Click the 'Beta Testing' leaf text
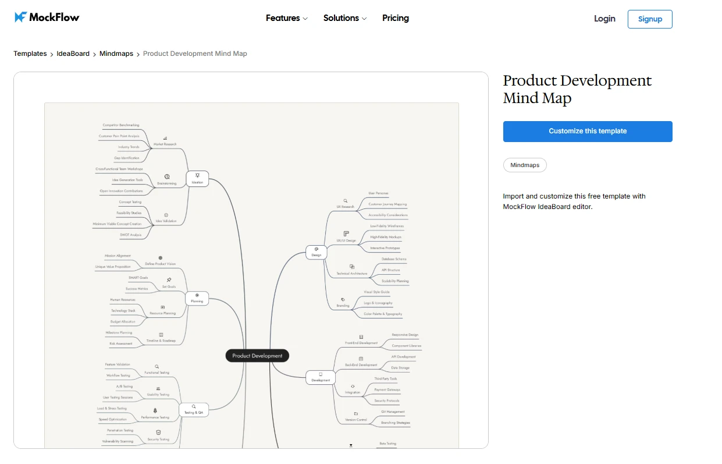The image size is (722, 464). coord(387,444)
